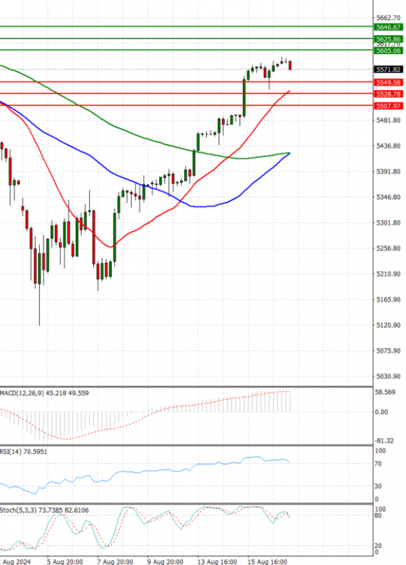Click the 9 Aug 20:00 time label

tap(165, 562)
